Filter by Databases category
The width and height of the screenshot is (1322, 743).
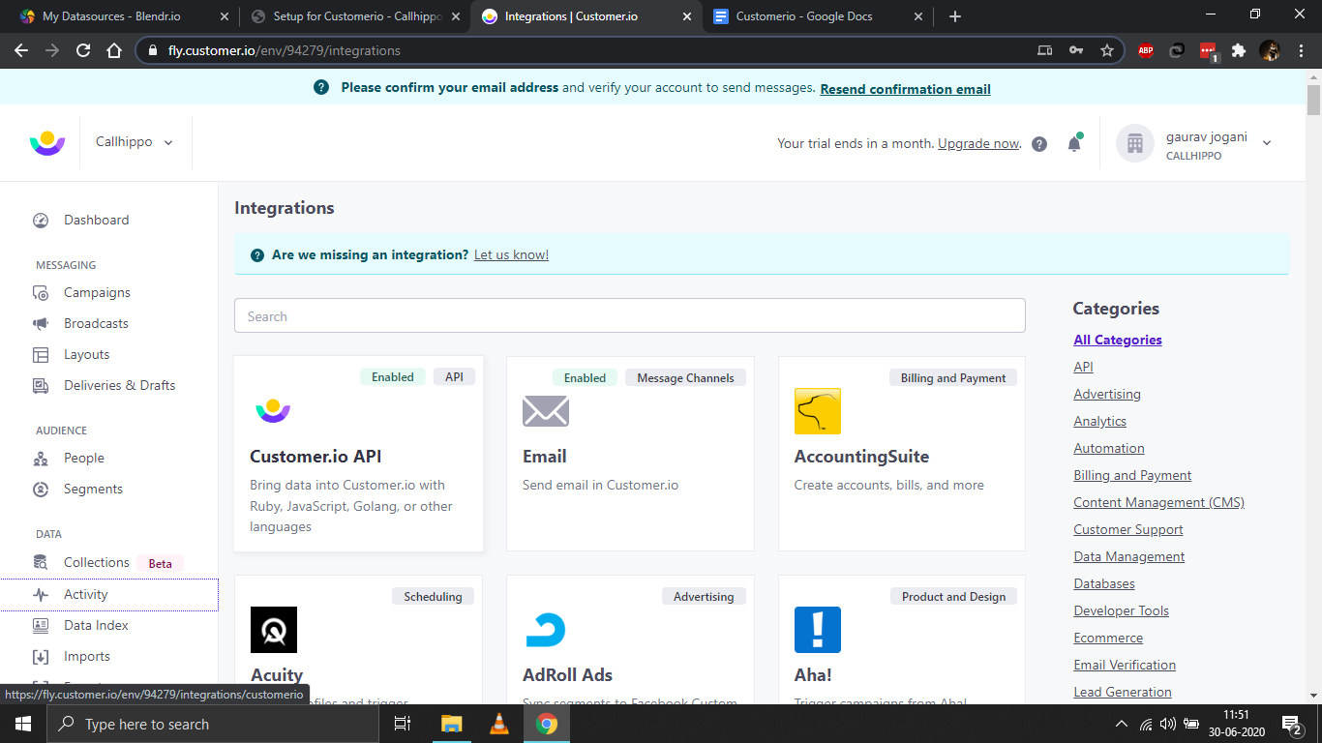pyautogui.click(x=1104, y=583)
